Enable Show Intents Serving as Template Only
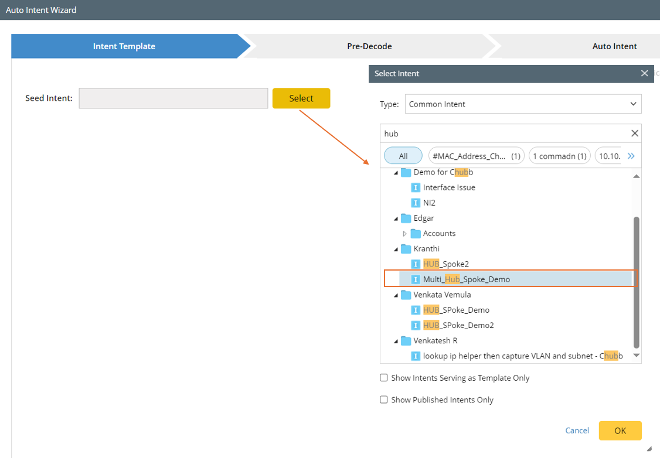 pos(384,378)
